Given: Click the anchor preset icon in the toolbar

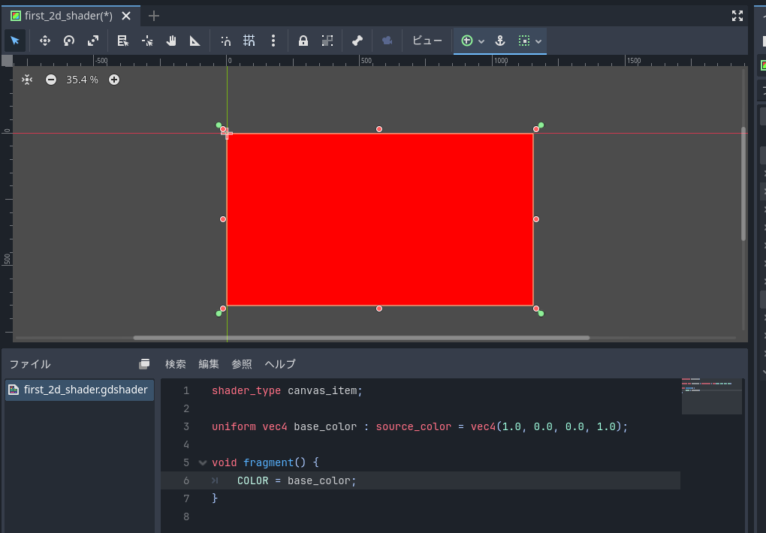Looking at the screenshot, I should [327, 41].
